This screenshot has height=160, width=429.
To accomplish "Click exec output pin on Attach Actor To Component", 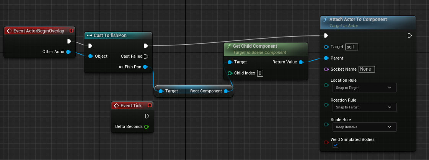I will tap(410, 36).
